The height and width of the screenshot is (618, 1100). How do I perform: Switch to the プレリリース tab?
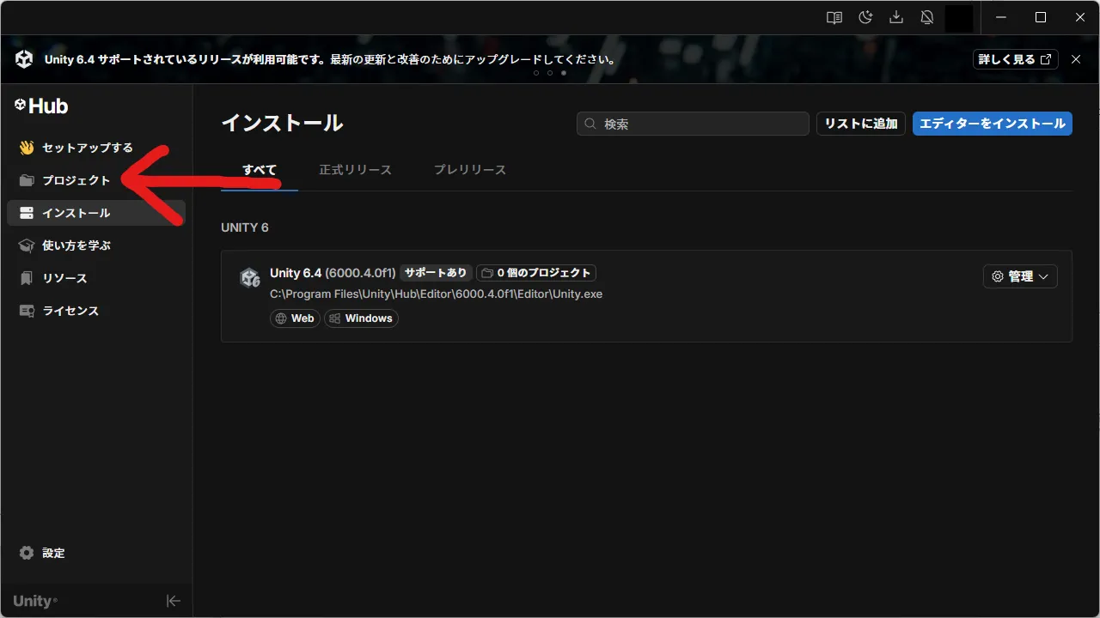coord(469,169)
